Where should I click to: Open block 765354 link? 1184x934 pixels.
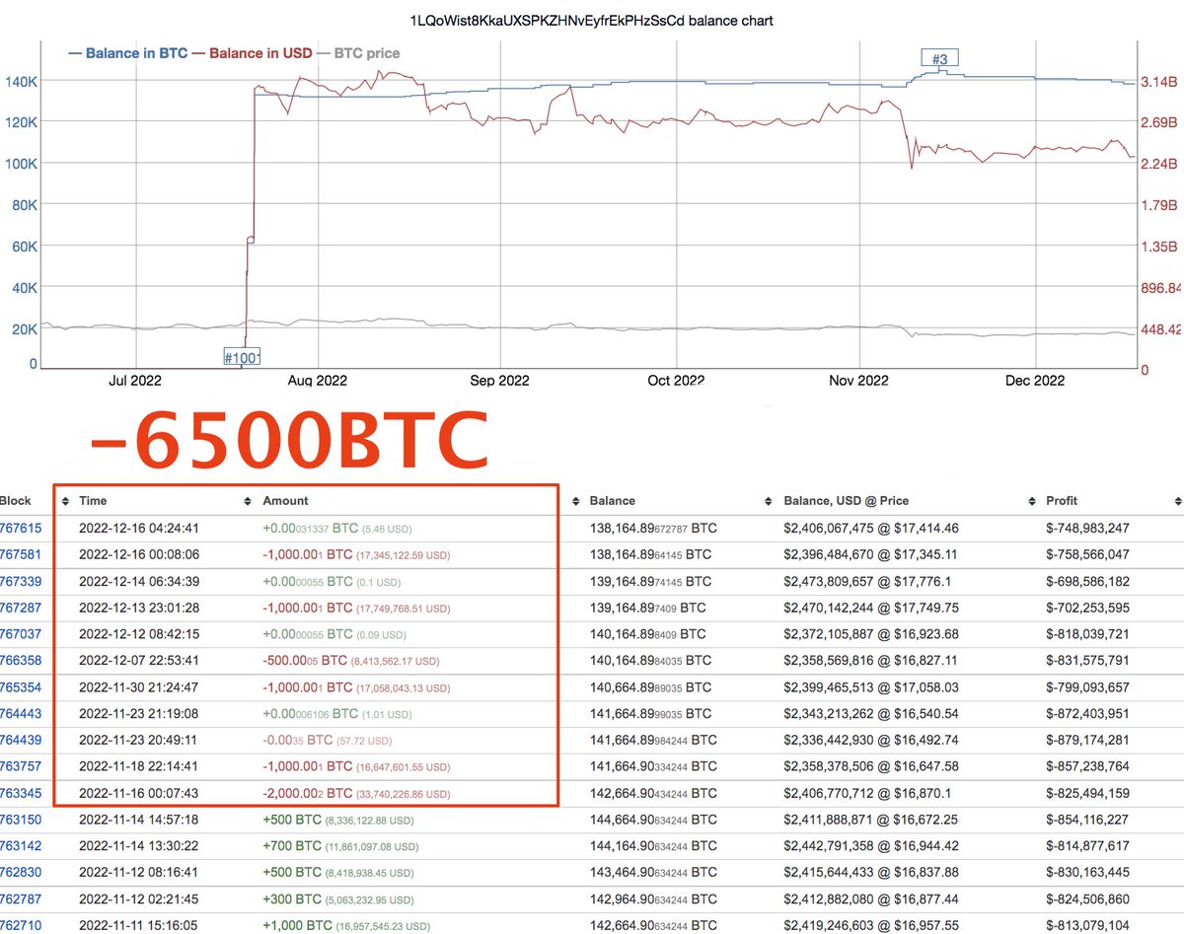pos(20,686)
